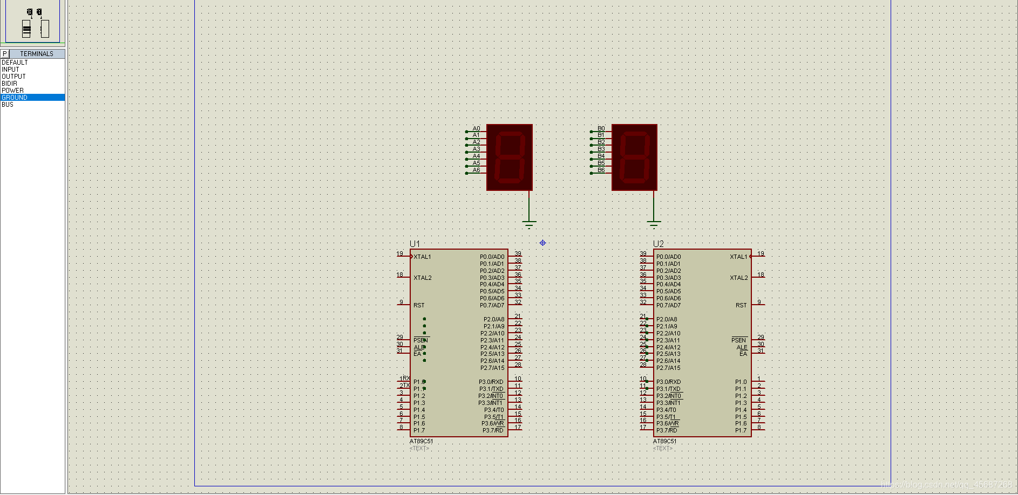Click wire label A0 on left display

coord(477,128)
